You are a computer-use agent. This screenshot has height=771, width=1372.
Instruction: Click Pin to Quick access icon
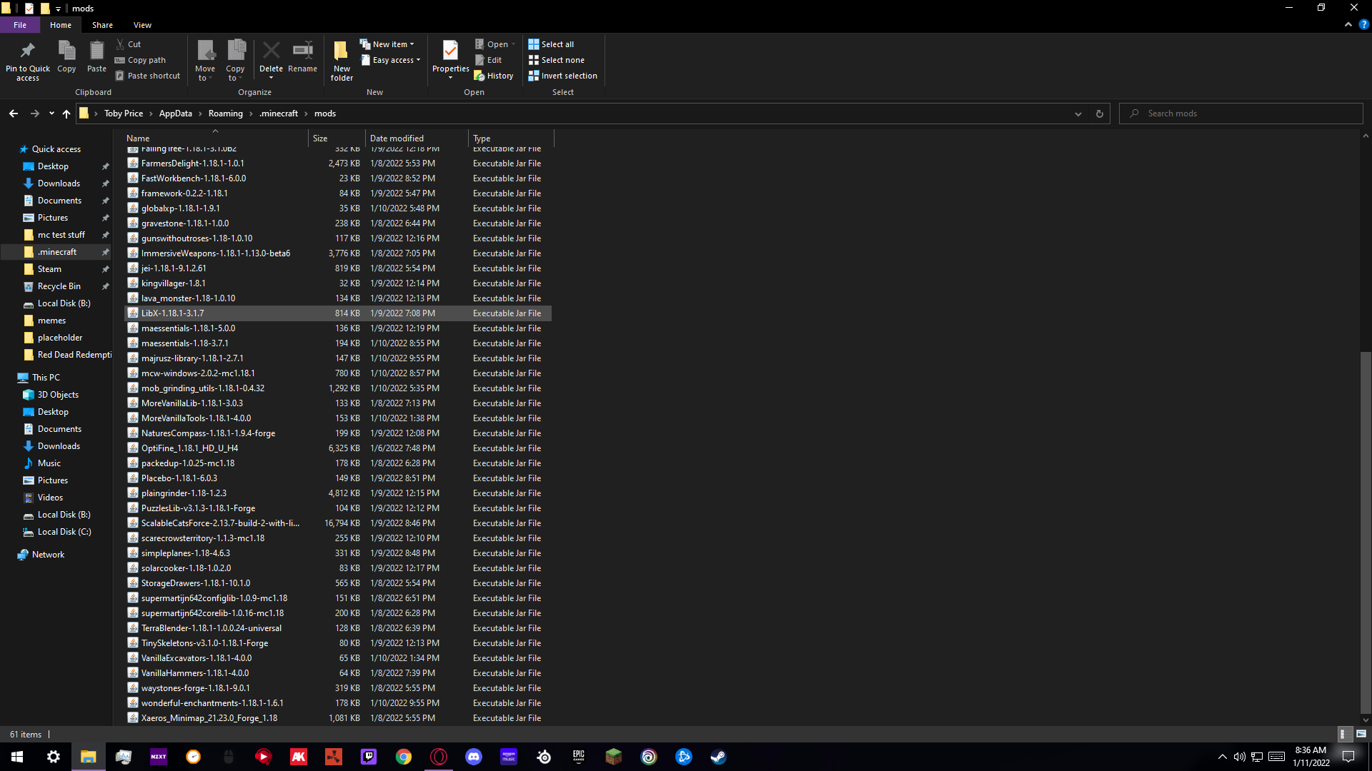pyautogui.click(x=28, y=51)
